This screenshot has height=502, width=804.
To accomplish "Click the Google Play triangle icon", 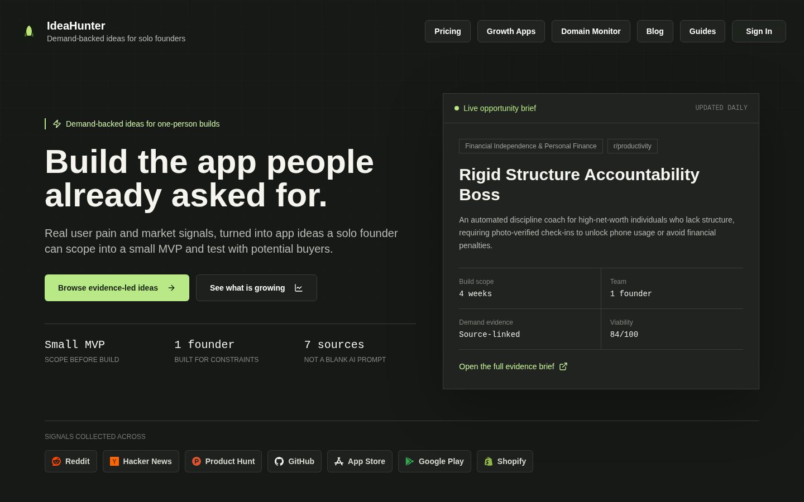I will click(410, 461).
